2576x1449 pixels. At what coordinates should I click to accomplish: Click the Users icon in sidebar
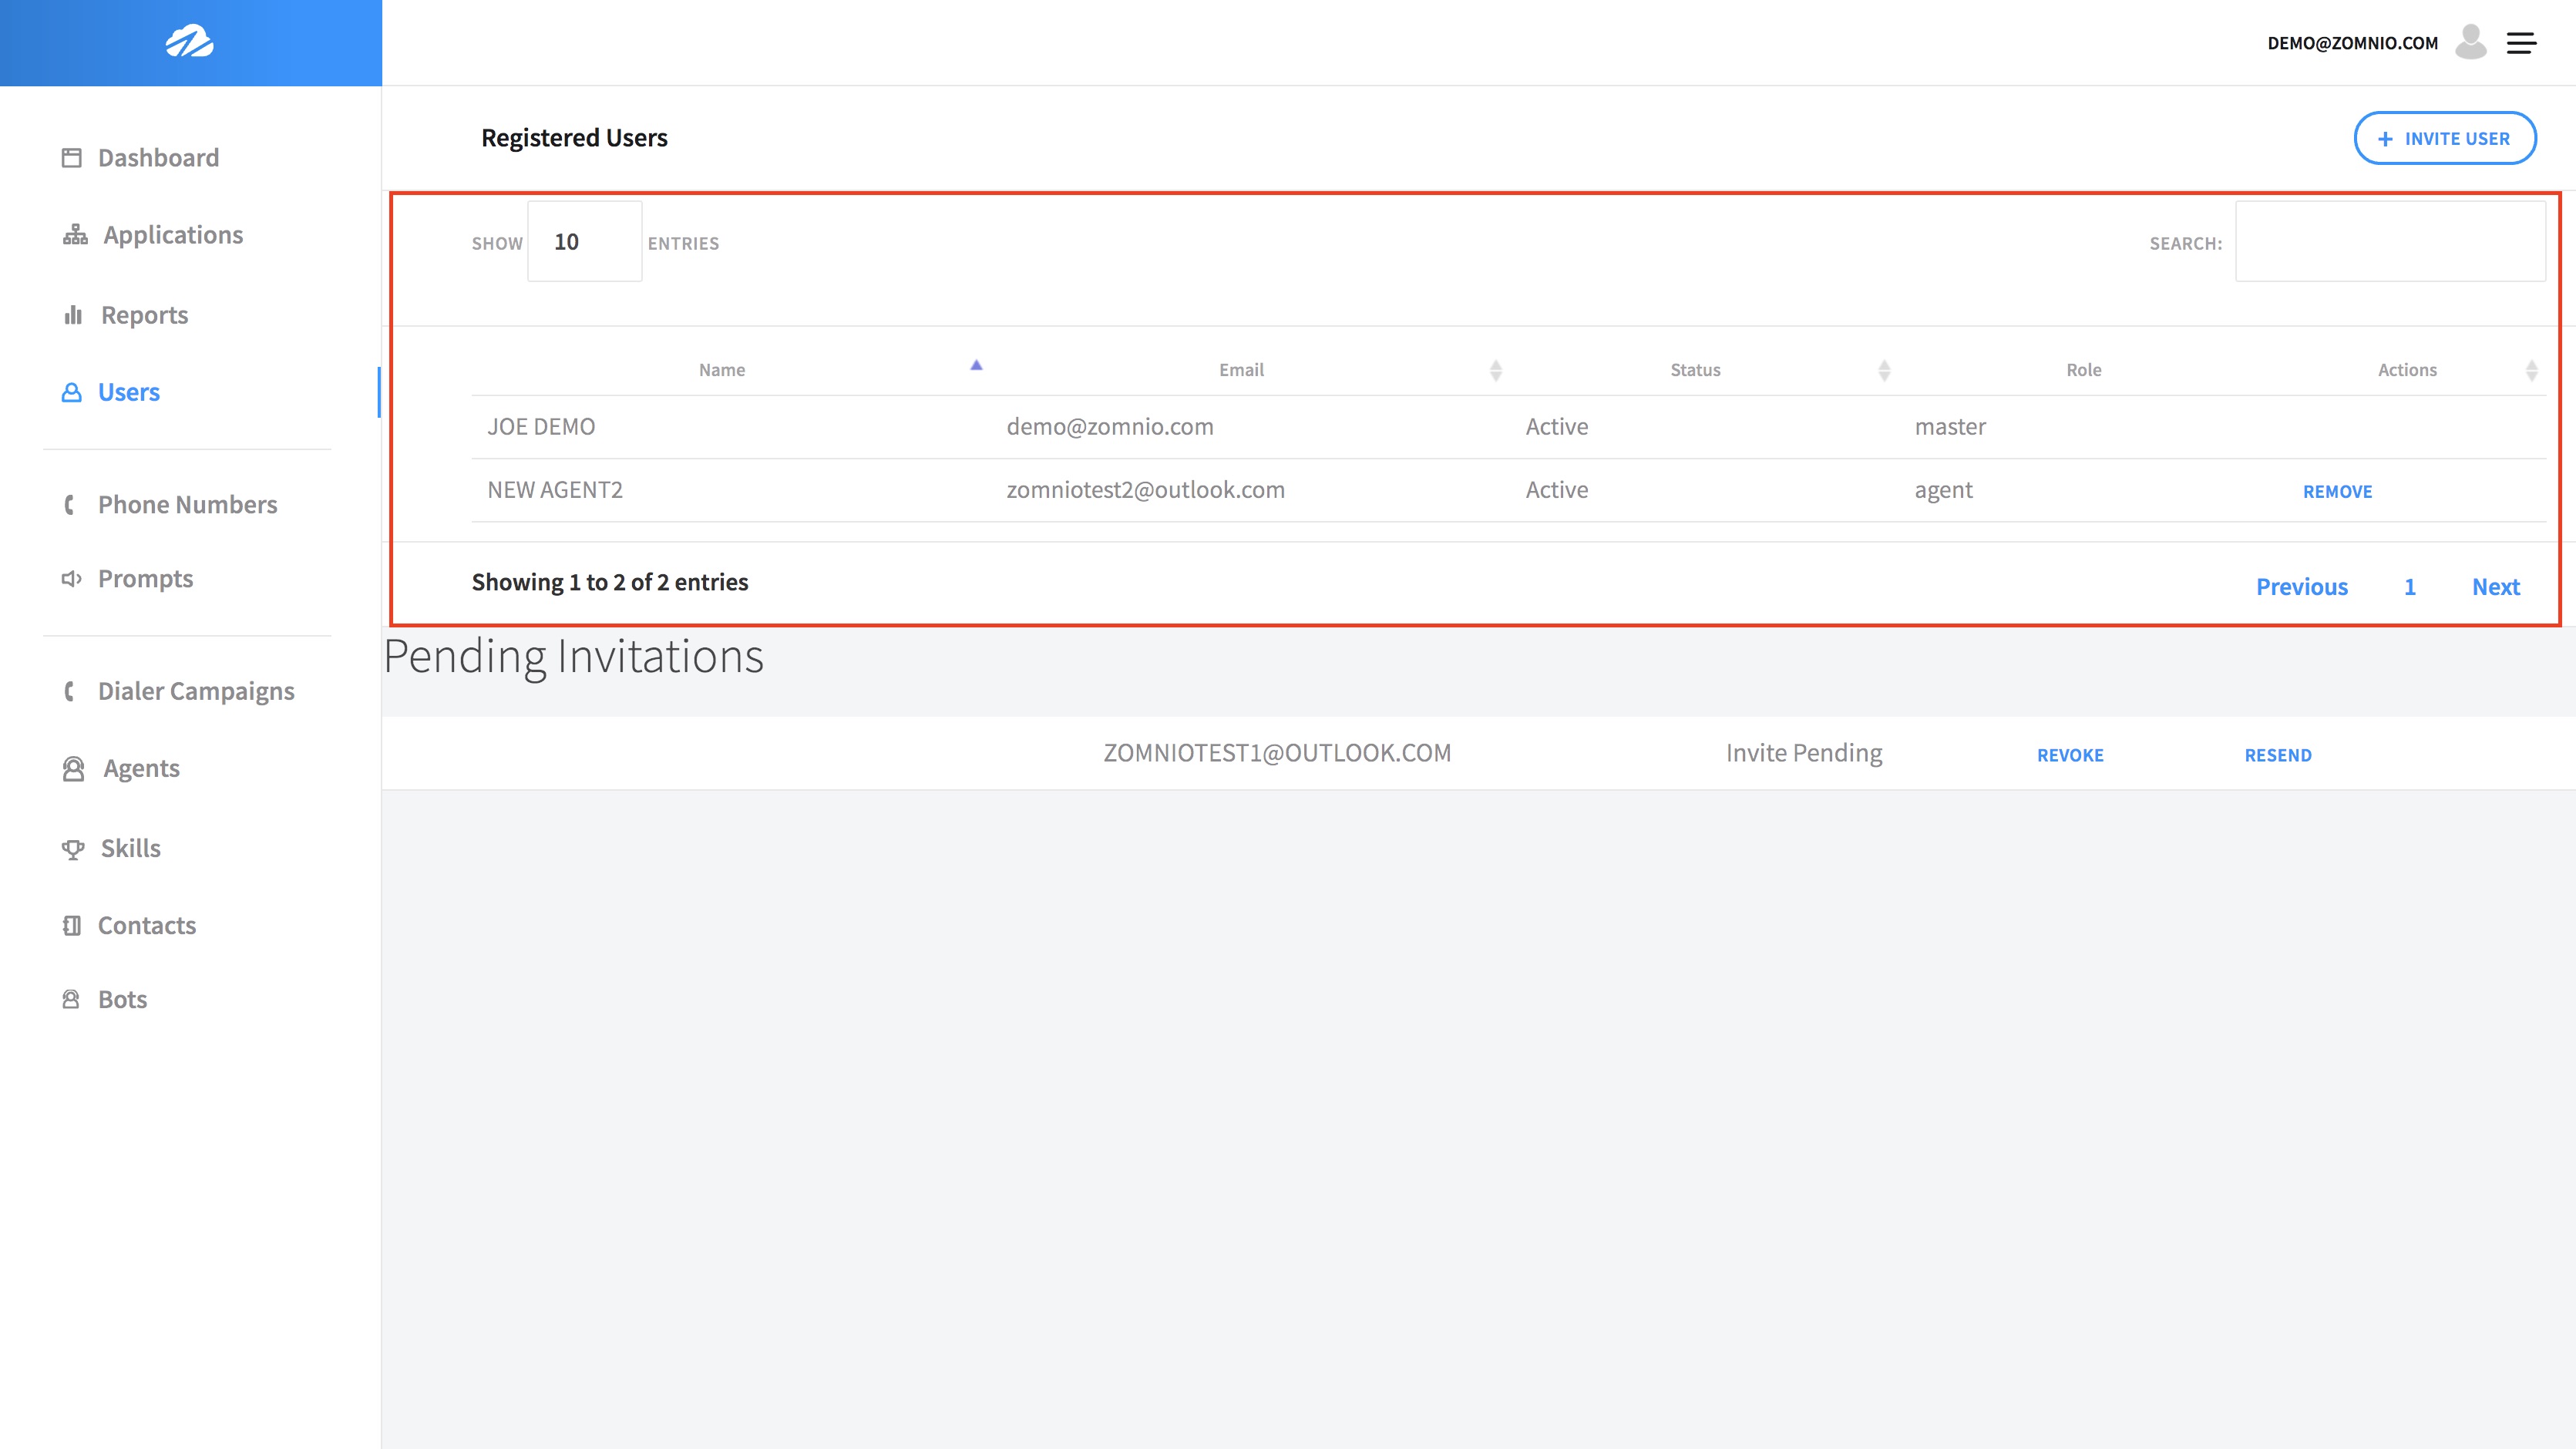coord(71,391)
